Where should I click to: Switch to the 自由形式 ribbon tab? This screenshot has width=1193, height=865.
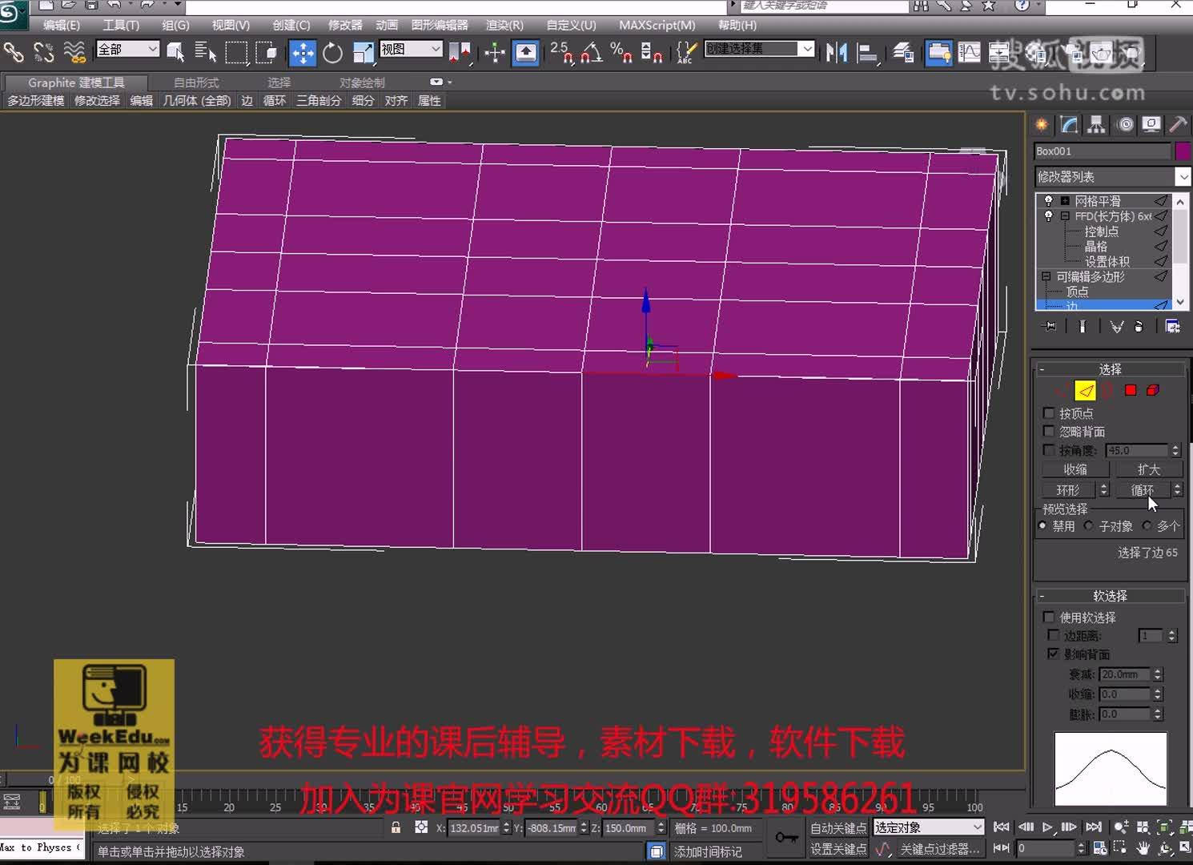click(195, 82)
